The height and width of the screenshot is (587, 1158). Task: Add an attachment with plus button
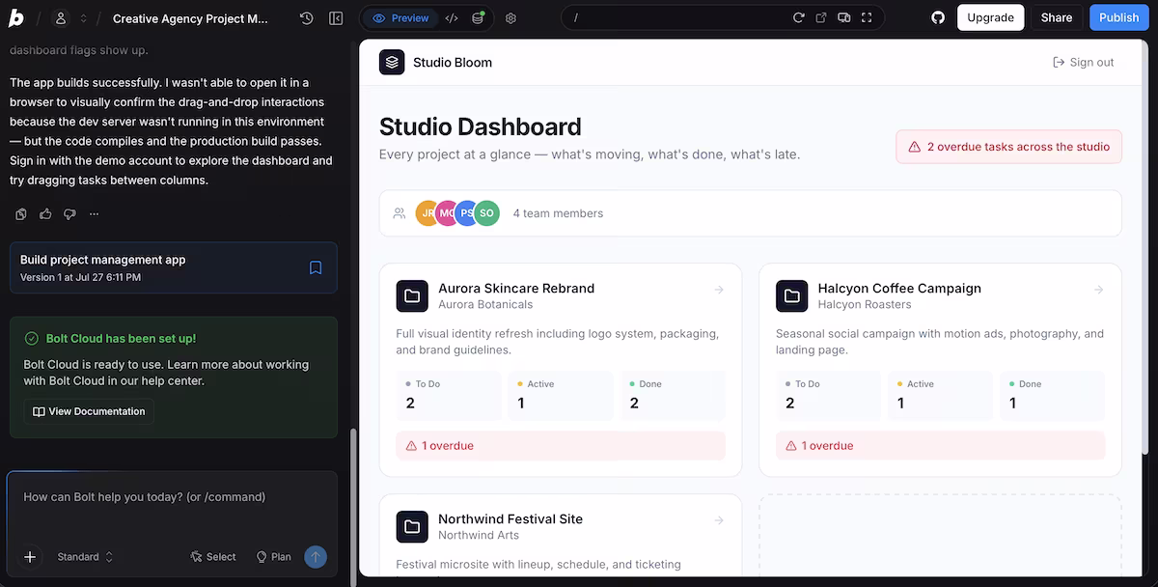pyautogui.click(x=30, y=557)
